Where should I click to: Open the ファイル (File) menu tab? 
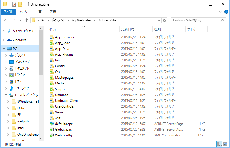pos(8,12)
